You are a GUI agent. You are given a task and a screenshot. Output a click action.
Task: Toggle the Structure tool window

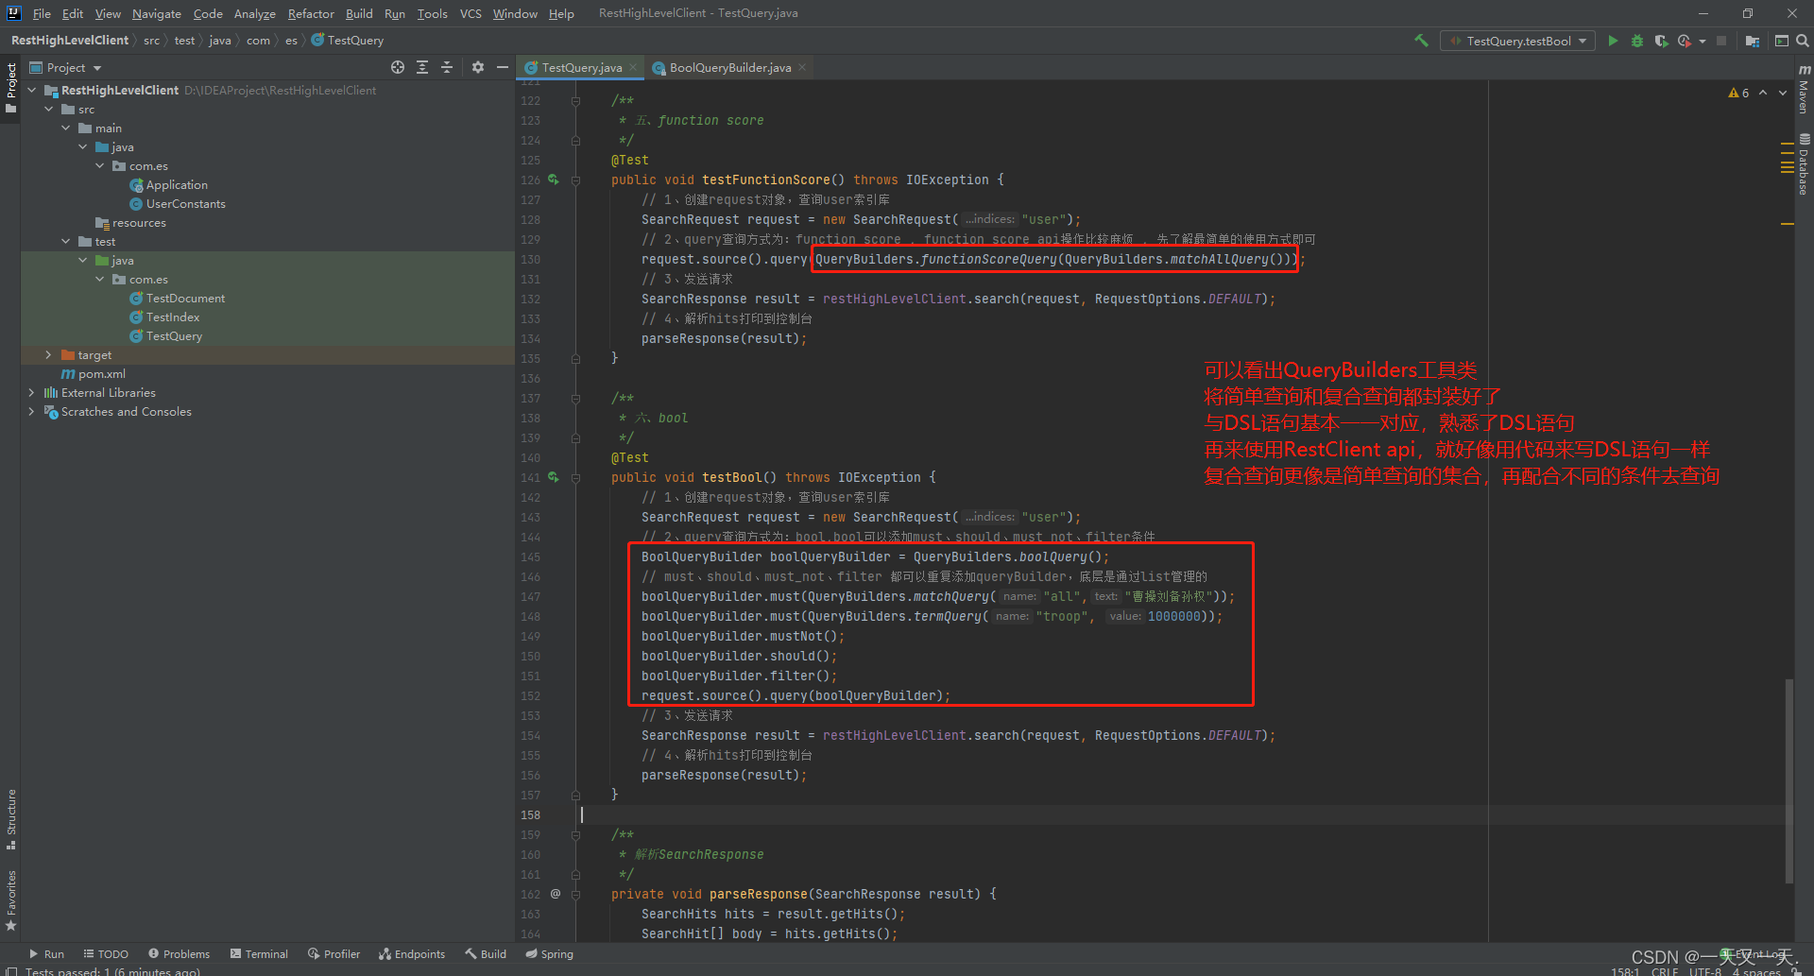click(10, 813)
